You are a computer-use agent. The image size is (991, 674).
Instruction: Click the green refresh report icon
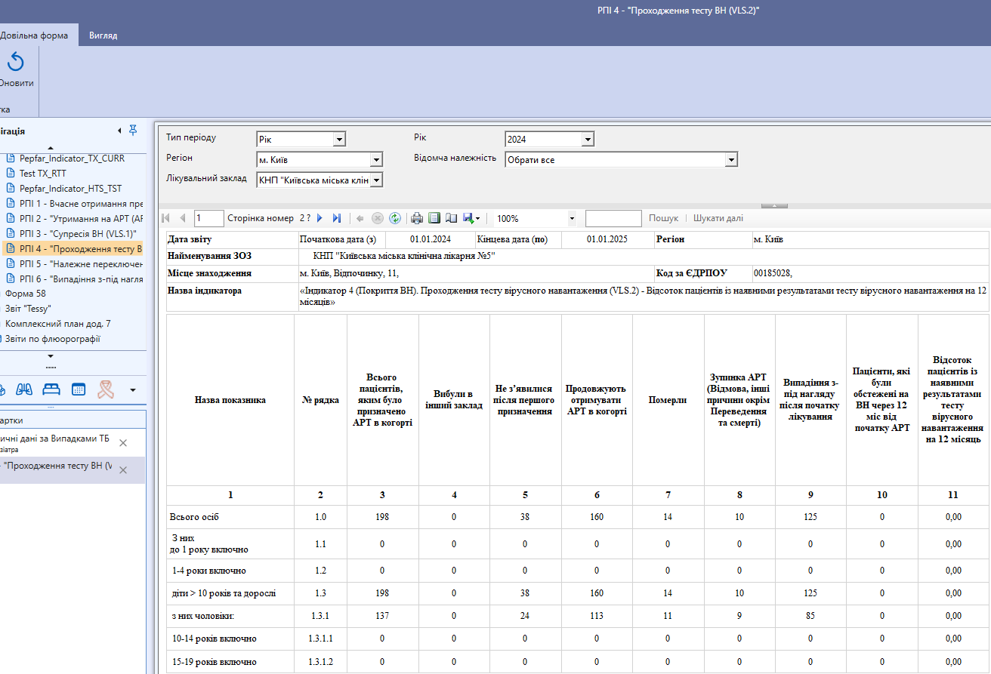394,218
